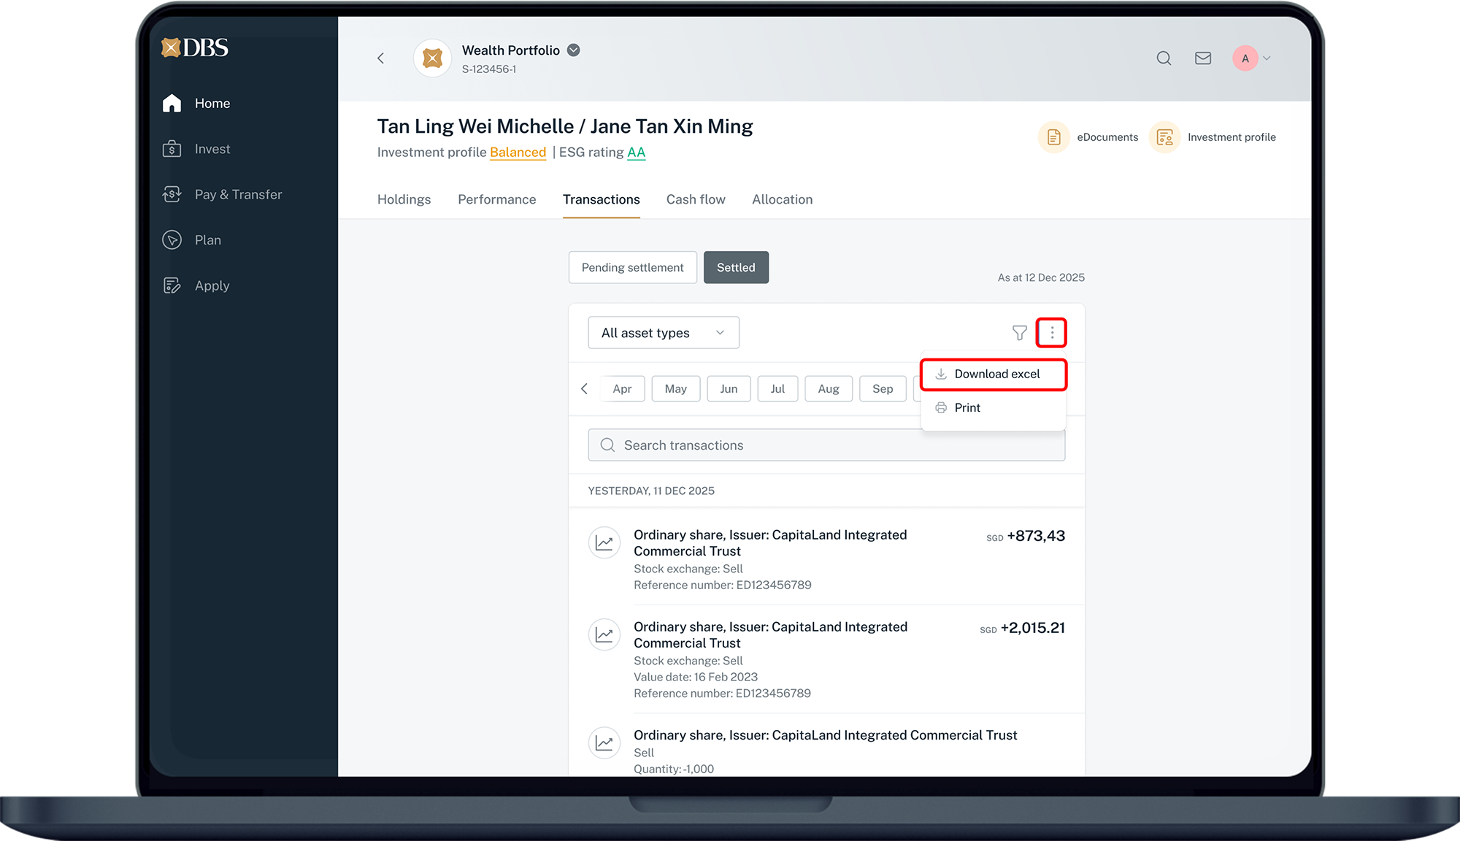Open Pay & Transfer in sidebar
Viewport: 1460px width, 841px height.
pyautogui.click(x=237, y=195)
